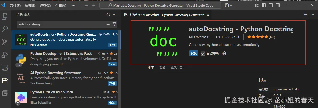Select the autoDocstring extension list item
This screenshot has width=318, height=108.
[66, 40]
